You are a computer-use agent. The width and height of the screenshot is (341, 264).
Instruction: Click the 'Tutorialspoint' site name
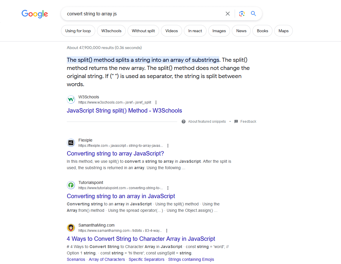tap(91, 182)
